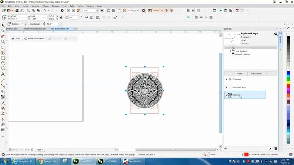Expand the Open recent arrow
Viewport: 294px width, 165px height.
coord(12,11)
